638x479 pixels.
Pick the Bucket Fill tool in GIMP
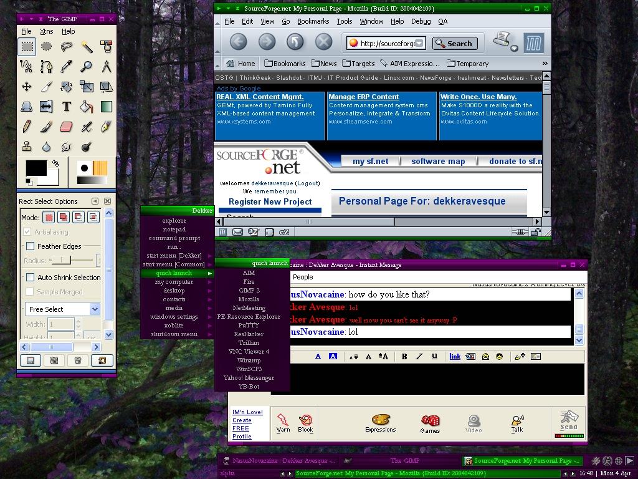click(x=86, y=107)
